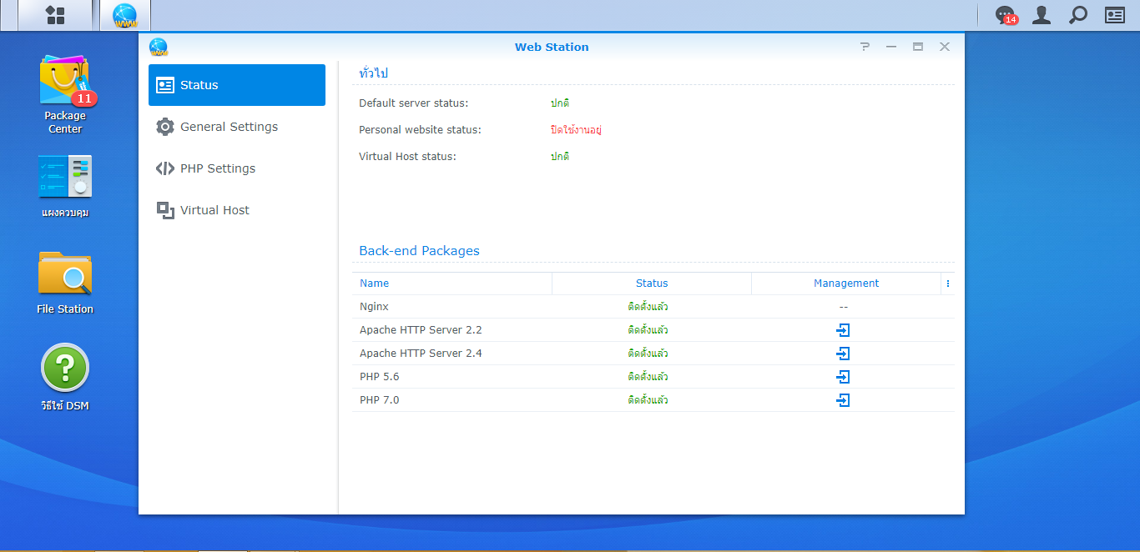
Task: Click the Nginx ติดตั้งแล้ว status cell
Action: [x=648, y=307]
